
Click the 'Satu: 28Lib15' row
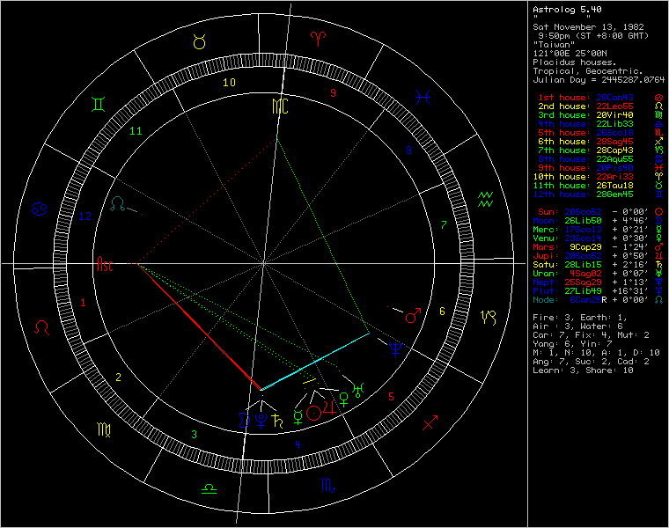598,265
